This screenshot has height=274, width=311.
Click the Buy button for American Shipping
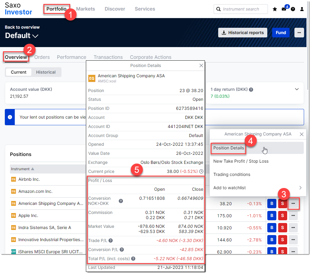[x=272, y=203]
